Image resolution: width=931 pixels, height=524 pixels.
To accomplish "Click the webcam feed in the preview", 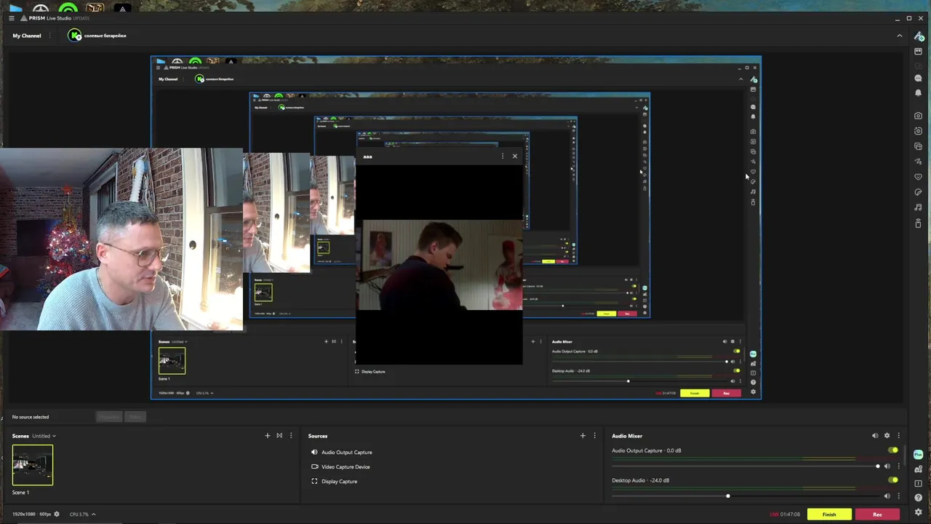I will click(121, 239).
